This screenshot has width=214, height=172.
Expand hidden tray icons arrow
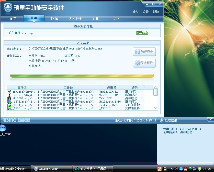coord(172,169)
